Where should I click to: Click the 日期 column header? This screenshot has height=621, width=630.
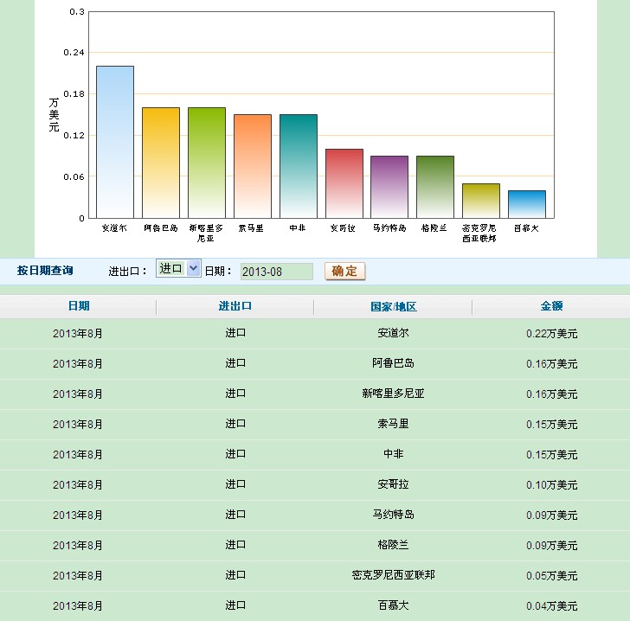coord(78,306)
